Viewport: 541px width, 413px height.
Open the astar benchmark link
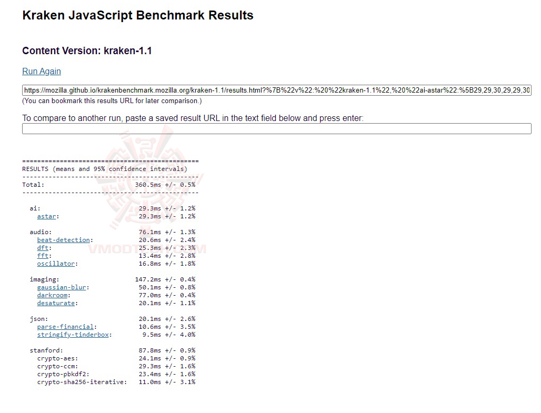47,216
